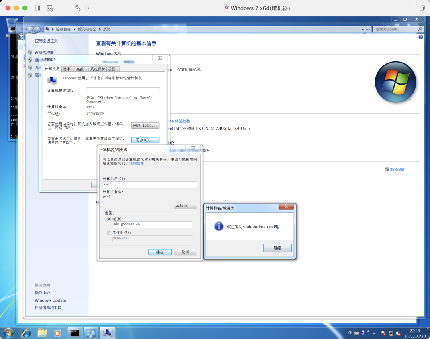This screenshot has width=430, height=339.
Task: Open the wrench settings icon in VM toolbar
Action: pos(78,8)
